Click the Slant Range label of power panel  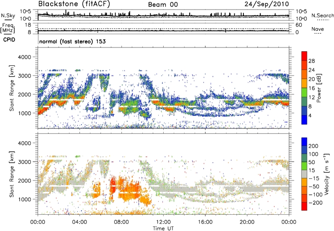click(12, 88)
